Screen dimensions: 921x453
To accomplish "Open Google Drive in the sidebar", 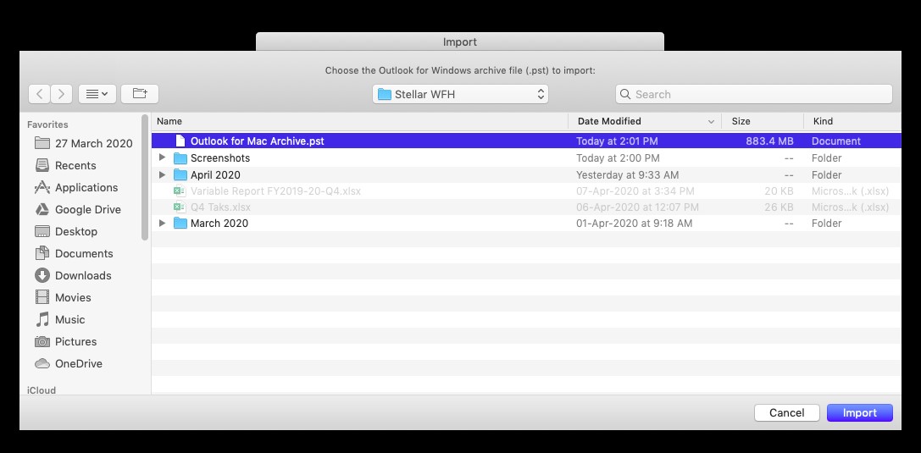I will click(x=87, y=209).
